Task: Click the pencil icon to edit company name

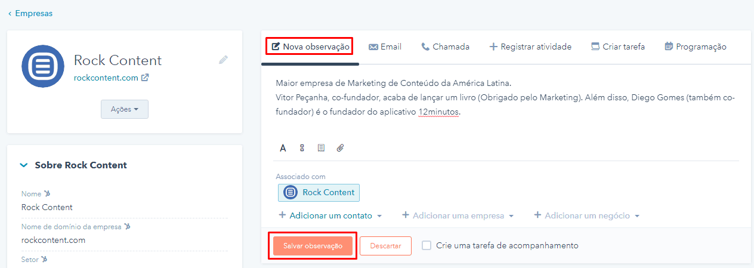Action: pyautogui.click(x=223, y=60)
